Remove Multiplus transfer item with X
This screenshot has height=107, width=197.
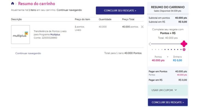[x=142, y=27]
